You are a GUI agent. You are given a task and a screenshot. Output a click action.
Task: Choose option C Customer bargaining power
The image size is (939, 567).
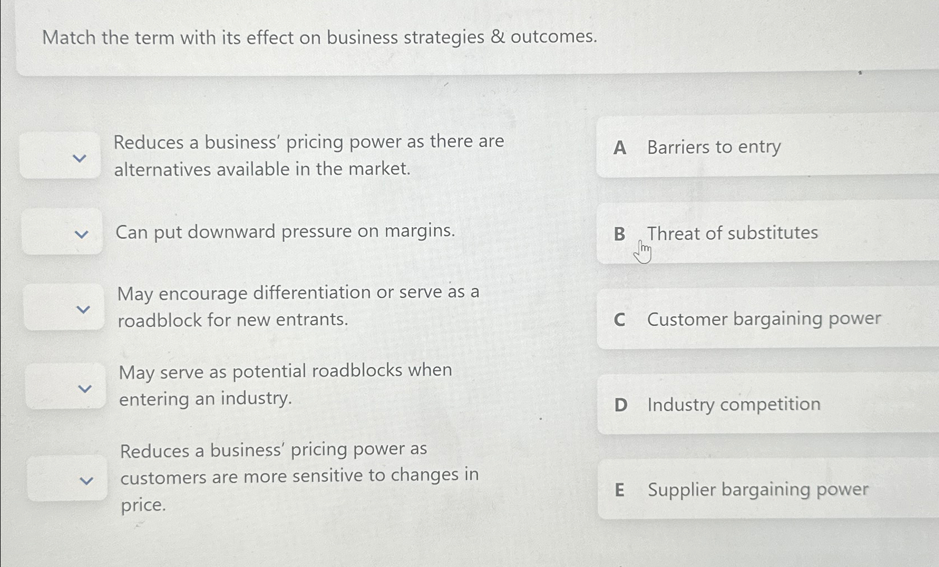(763, 319)
